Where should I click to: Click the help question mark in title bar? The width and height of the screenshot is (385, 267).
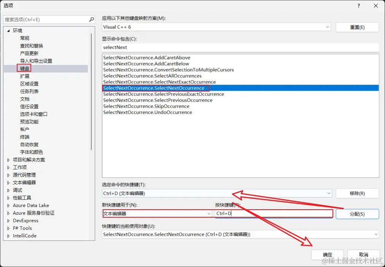click(x=359, y=6)
